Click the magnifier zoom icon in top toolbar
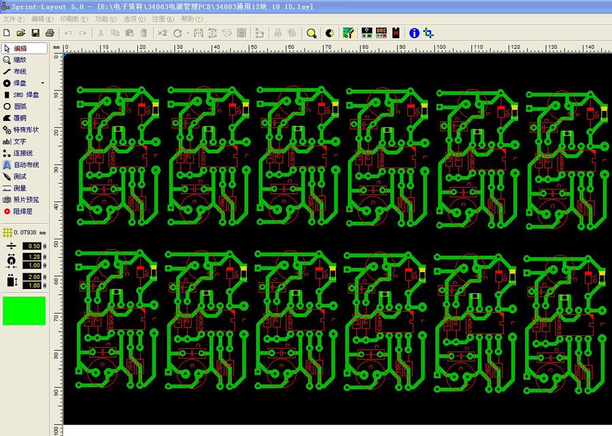Image resolution: width=612 pixels, height=436 pixels. pyautogui.click(x=311, y=33)
